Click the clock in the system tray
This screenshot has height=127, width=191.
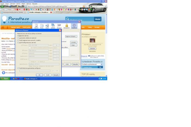coord(105,79)
